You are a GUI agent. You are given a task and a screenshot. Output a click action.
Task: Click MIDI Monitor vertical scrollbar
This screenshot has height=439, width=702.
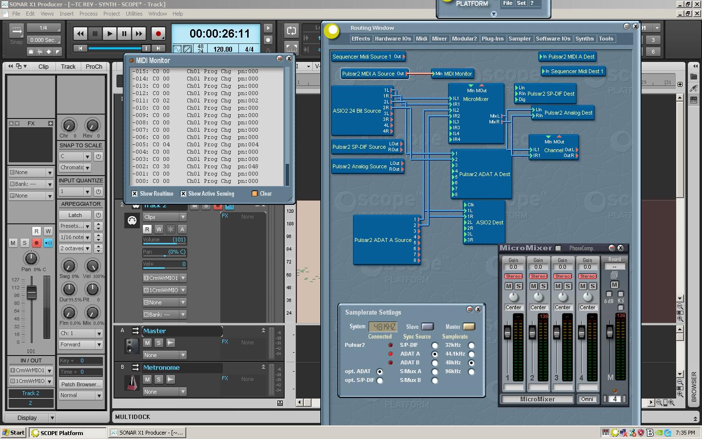[x=287, y=127]
